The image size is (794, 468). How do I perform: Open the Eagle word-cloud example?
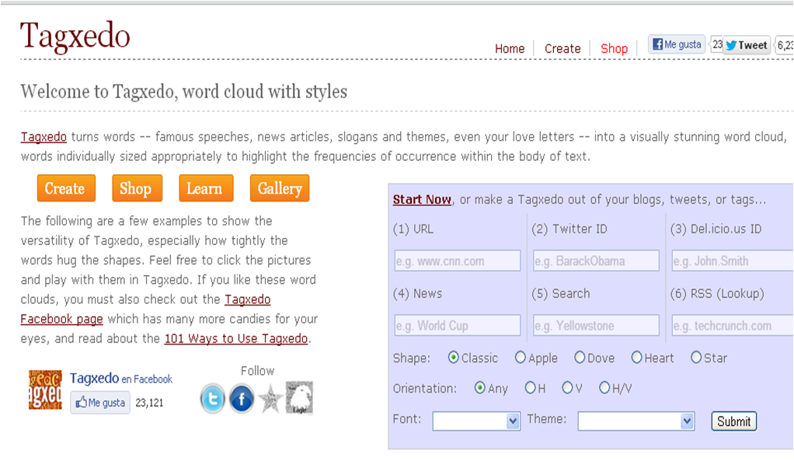301,398
